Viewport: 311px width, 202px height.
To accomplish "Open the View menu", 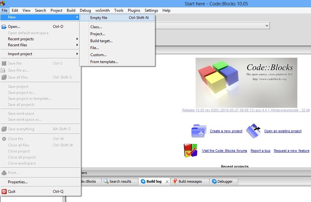I will (26, 10).
